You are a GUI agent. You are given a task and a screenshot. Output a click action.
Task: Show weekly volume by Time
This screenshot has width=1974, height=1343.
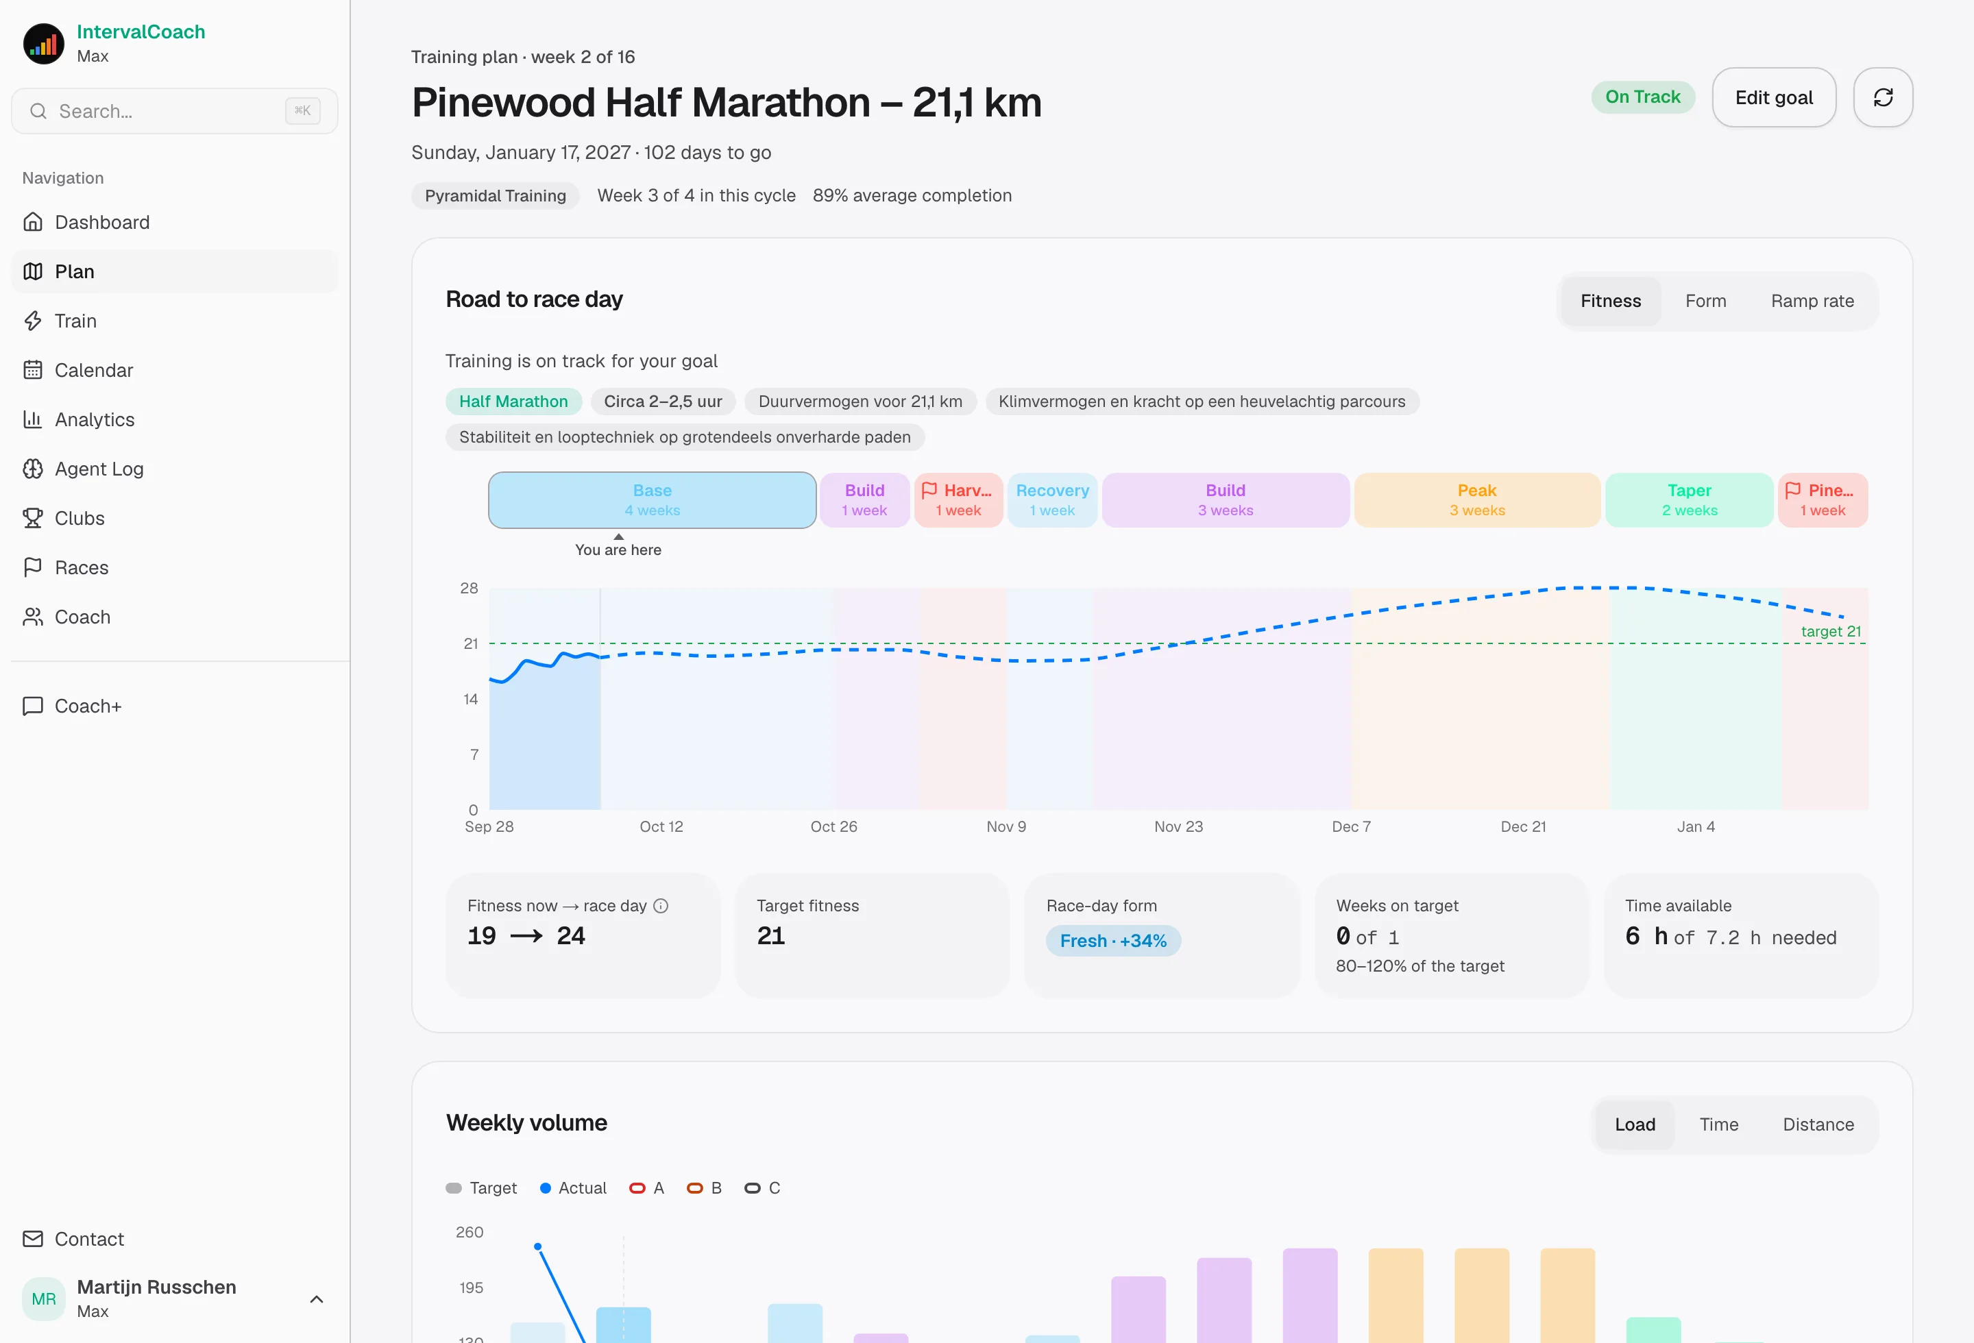tap(1718, 1125)
